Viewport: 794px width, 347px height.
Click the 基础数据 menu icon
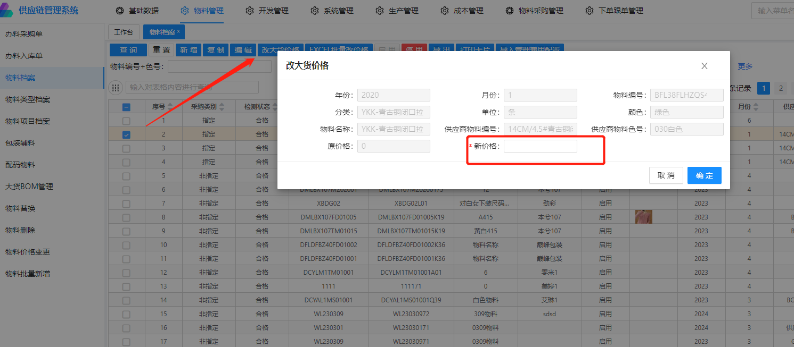point(120,11)
